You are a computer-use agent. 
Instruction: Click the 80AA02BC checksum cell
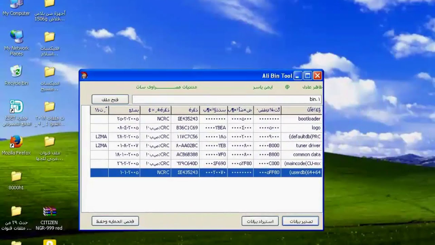186,146
